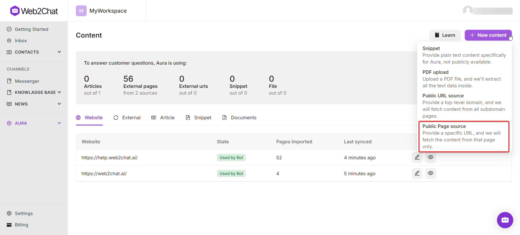The height and width of the screenshot is (235, 520).
Task: Choose Public Page source option
Action: tap(464, 137)
